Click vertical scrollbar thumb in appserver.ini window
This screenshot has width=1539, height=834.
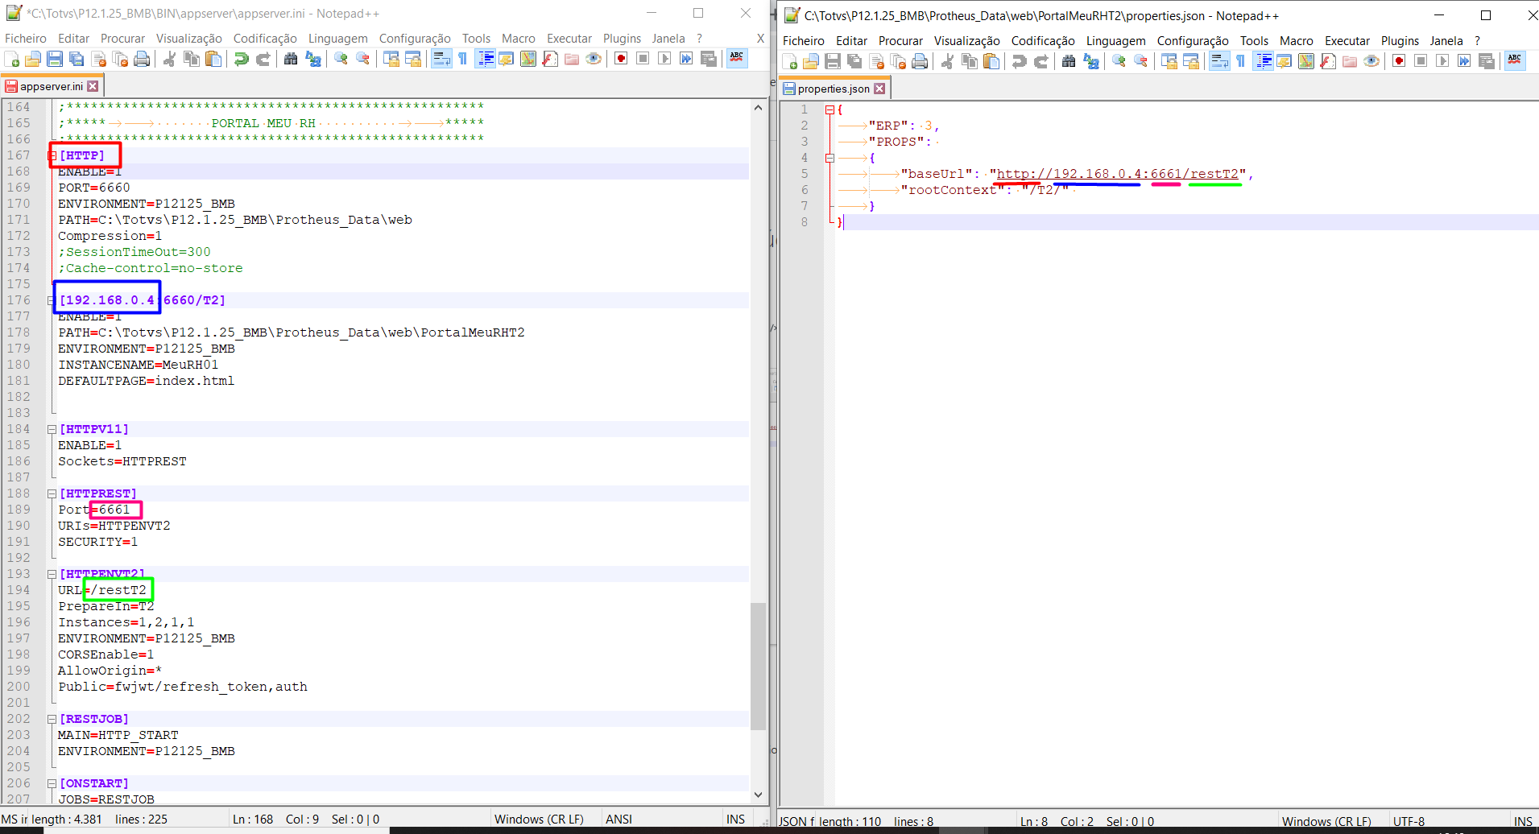click(758, 667)
